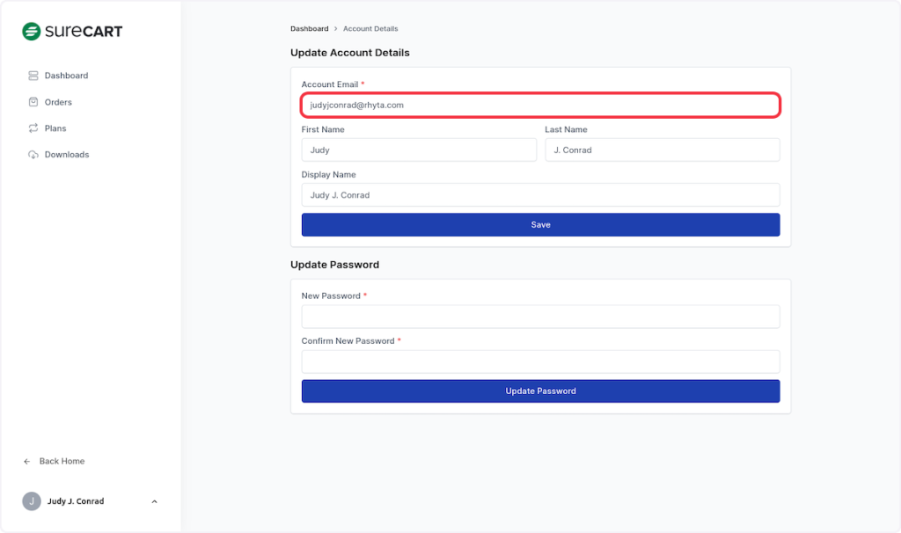Image resolution: width=901 pixels, height=533 pixels.
Task: Click the SureCart logo
Action: coord(72,32)
